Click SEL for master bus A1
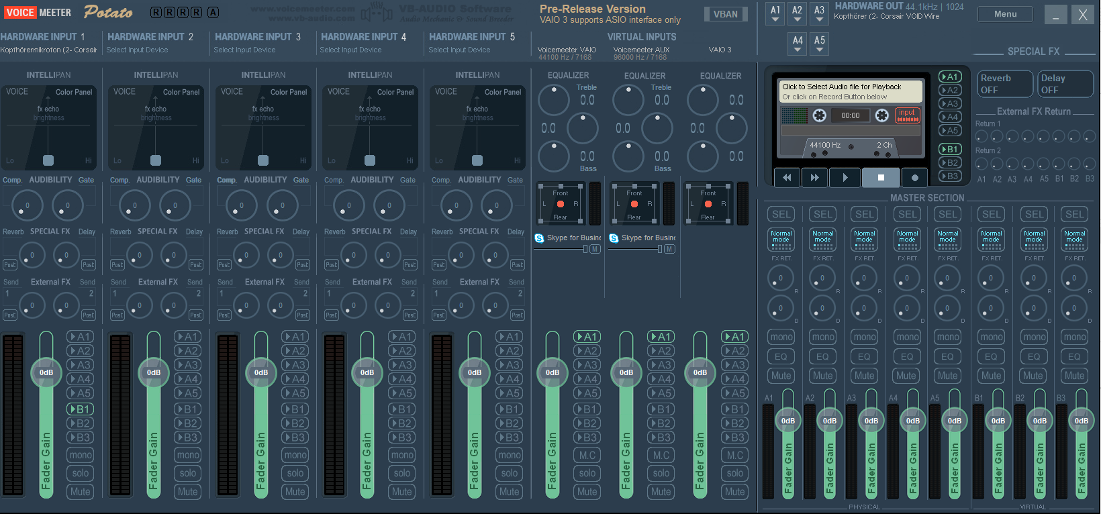1101x514 pixels. click(781, 215)
